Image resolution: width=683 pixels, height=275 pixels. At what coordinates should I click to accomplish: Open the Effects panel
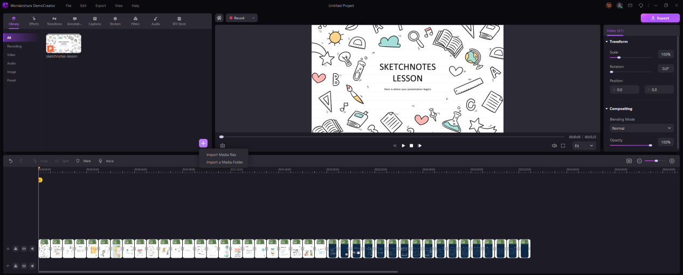point(34,21)
